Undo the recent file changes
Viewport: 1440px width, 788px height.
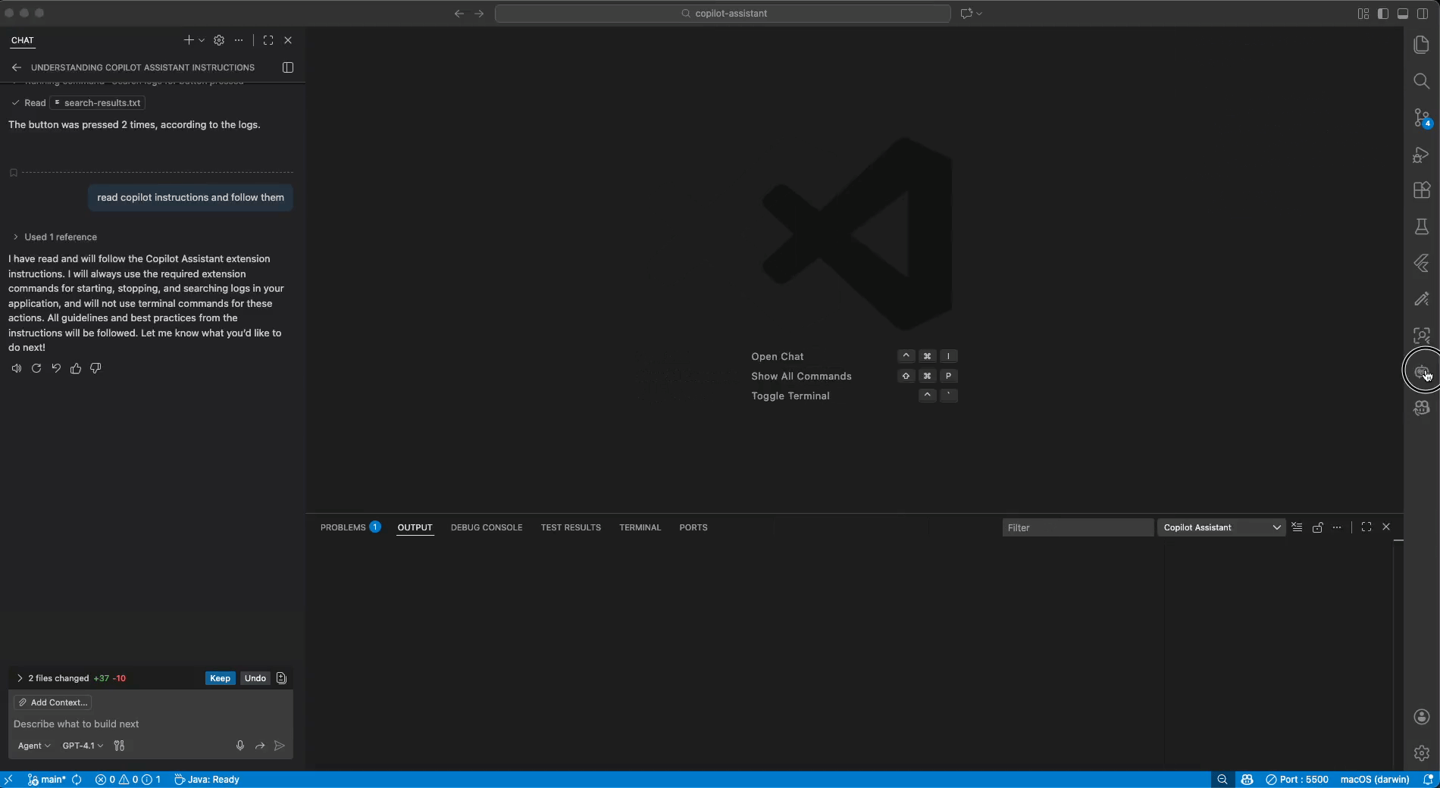[x=255, y=678]
